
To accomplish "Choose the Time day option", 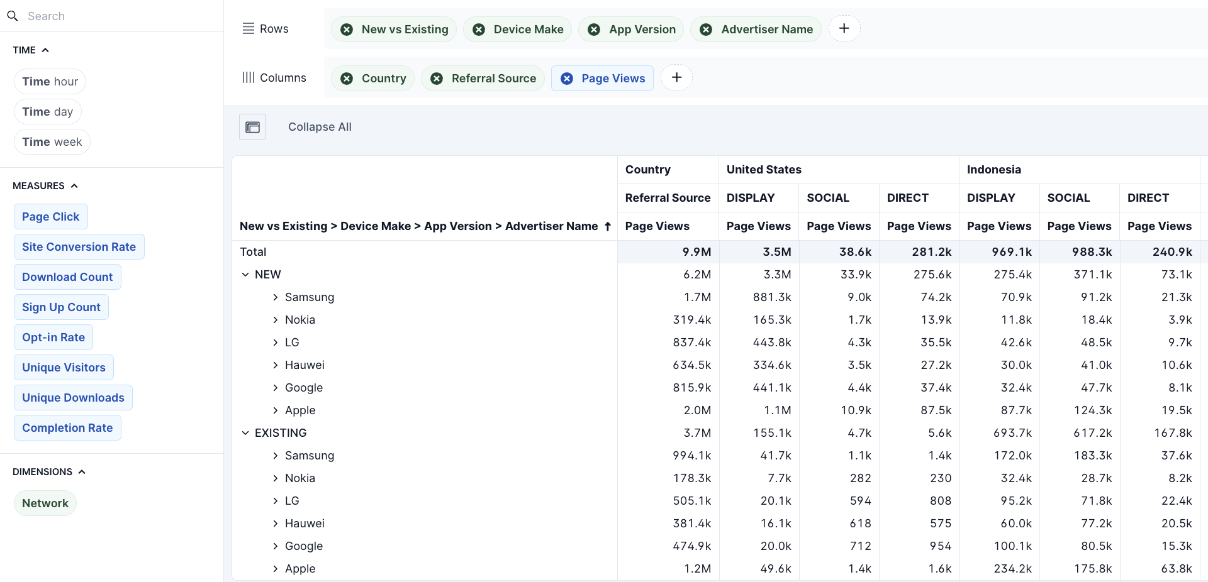I will [x=48, y=112].
